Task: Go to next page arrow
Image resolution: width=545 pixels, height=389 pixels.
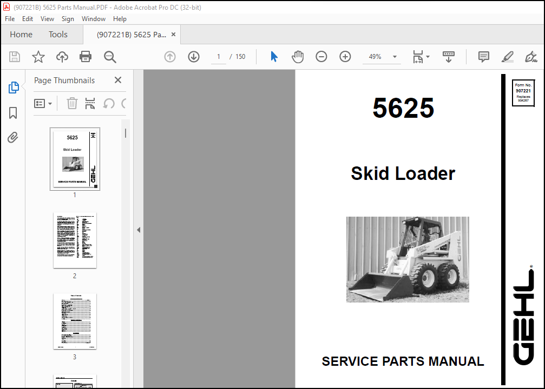Action: point(194,57)
